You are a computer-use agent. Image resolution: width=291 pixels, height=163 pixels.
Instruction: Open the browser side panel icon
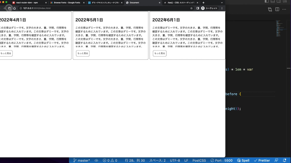coord(198,8)
